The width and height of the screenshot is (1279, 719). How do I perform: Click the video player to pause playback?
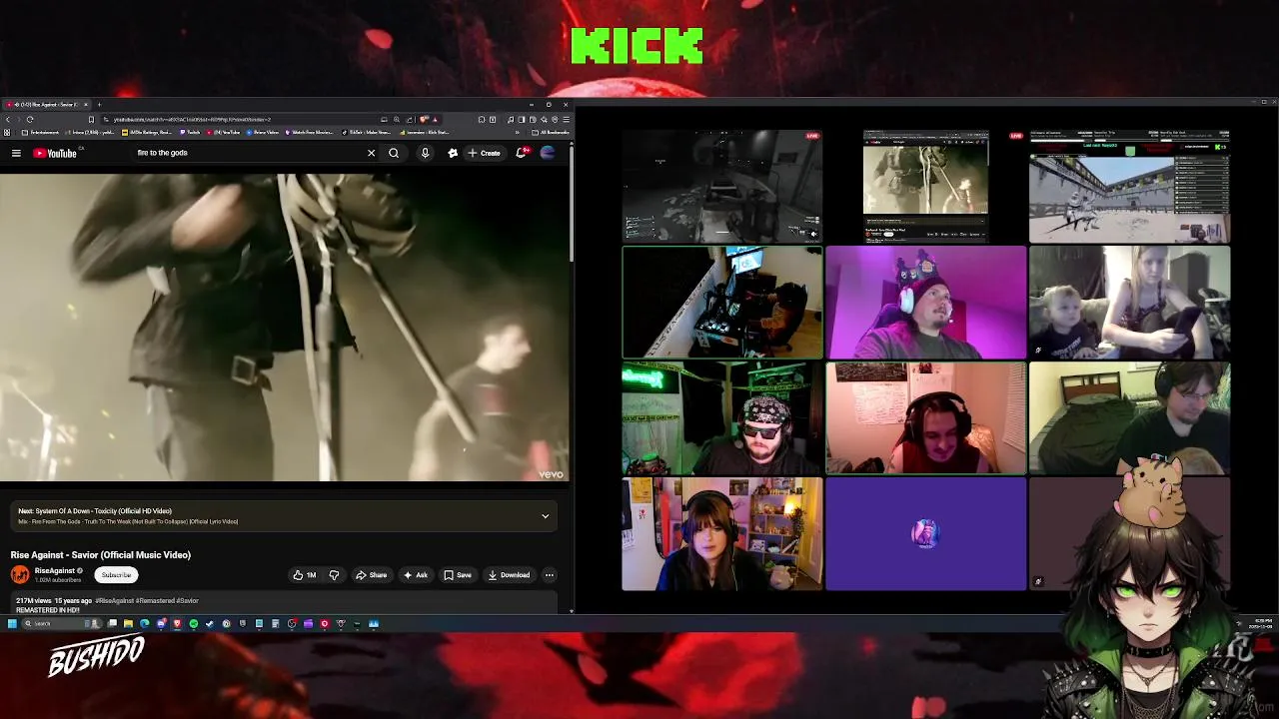[x=284, y=328]
